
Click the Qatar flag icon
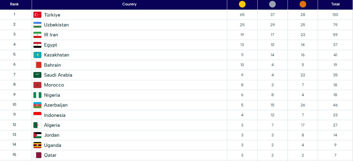click(x=37, y=155)
